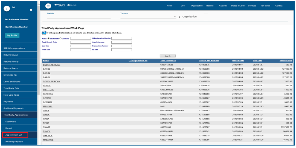Image resolution: width=296 pixels, height=148 pixels.
Task: Click the 'here' help link
Action: pos(119,33)
